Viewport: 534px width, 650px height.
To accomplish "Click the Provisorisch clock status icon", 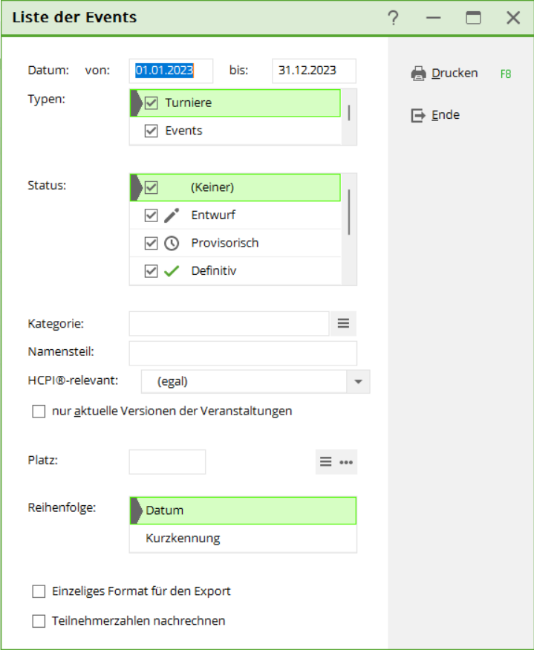I will coord(172,243).
